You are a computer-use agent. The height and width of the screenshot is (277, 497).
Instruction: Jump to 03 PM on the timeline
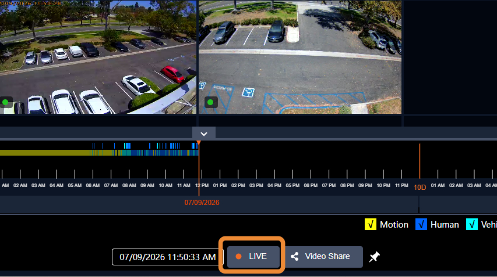tap(256, 185)
